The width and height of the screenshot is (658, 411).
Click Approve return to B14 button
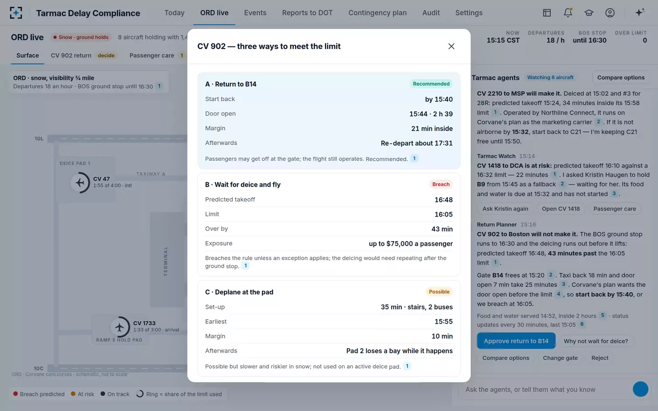coord(516,341)
